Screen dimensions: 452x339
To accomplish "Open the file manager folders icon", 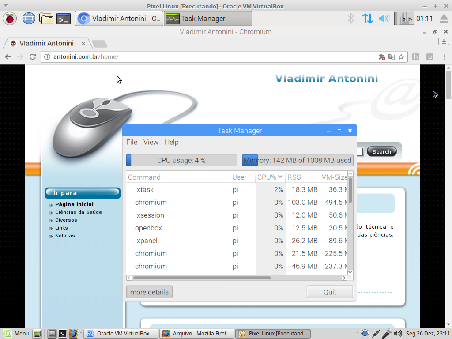I will coord(46,19).
